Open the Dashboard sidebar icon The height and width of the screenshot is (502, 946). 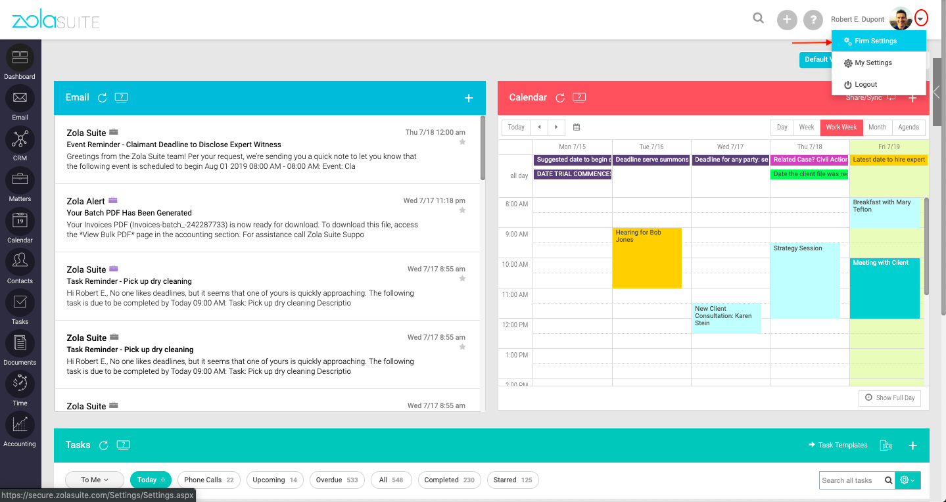point(20,58)
